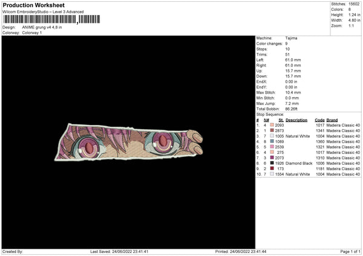Click thread code 1181 in stop 9
Screen dimensions: 363x256
click(x=320, y=168)
